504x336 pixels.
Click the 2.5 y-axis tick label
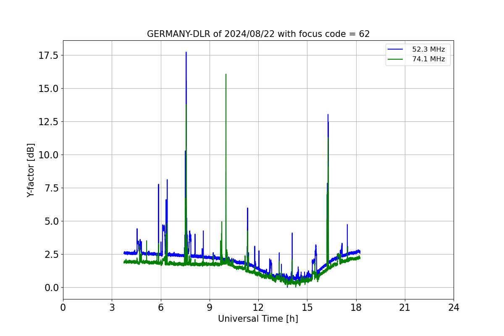click(51, 255)
